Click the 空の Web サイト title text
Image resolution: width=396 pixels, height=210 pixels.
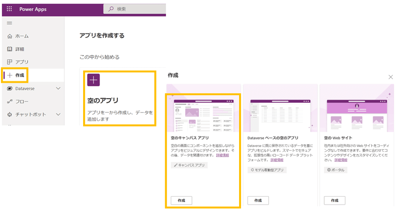pos(338,138)
